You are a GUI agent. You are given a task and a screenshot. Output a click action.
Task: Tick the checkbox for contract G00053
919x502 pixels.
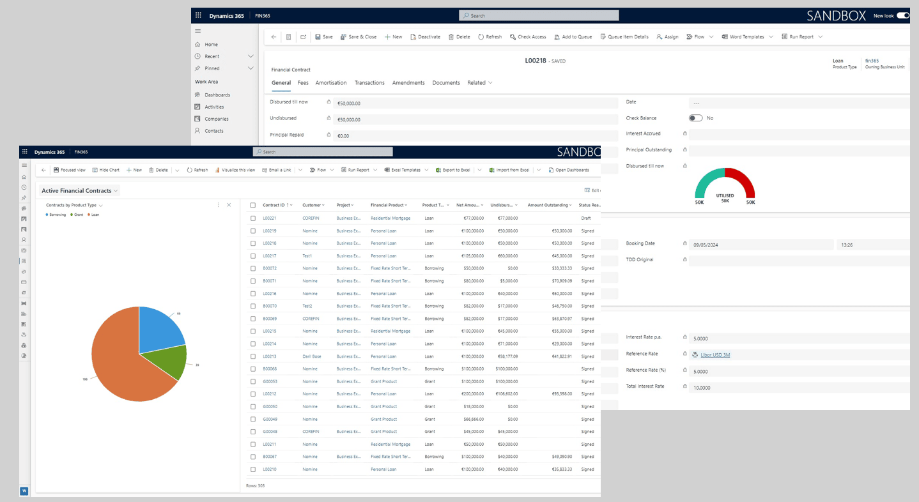coord(253,381)
